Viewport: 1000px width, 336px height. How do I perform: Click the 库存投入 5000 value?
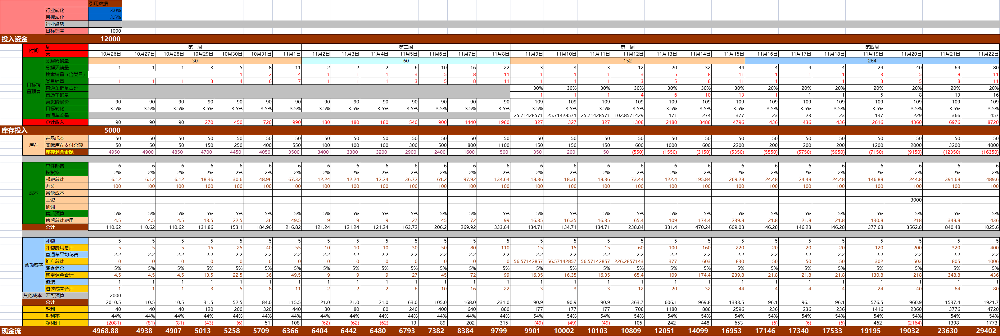[112, 130]
